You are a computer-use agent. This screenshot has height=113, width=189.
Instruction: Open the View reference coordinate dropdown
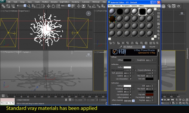pos(69,6)
